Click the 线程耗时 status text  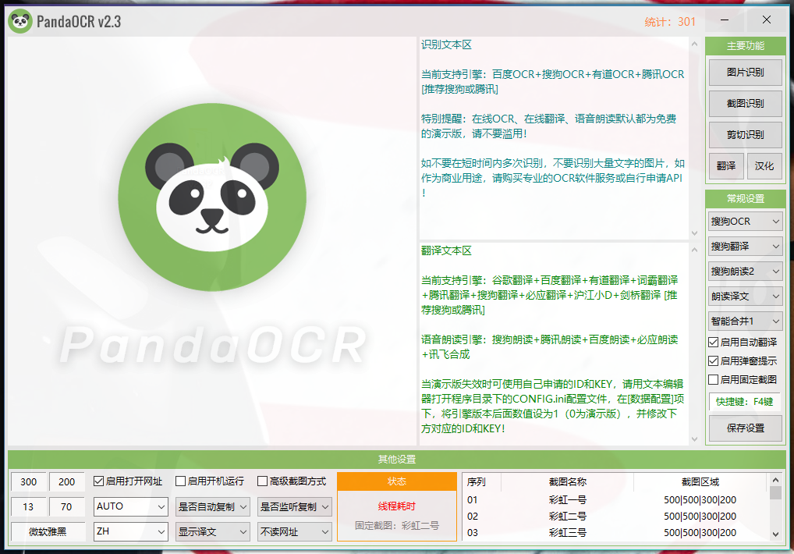[397, 506]
